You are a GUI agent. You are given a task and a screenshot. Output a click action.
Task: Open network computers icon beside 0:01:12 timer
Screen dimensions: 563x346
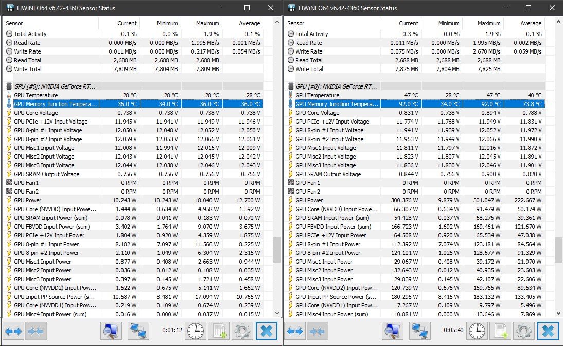(x=138, y=331)
